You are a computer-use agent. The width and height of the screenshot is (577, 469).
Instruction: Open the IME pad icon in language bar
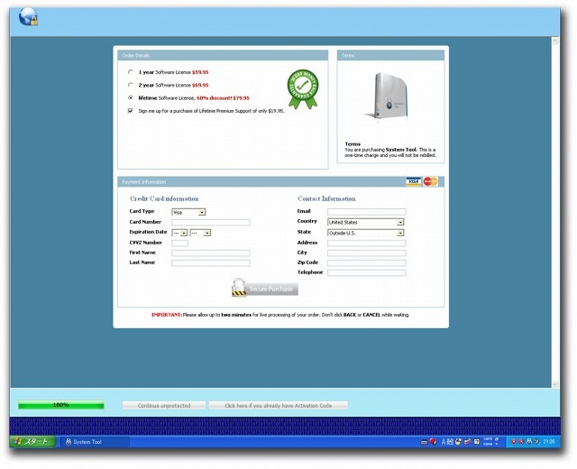[x=458, y=441]
